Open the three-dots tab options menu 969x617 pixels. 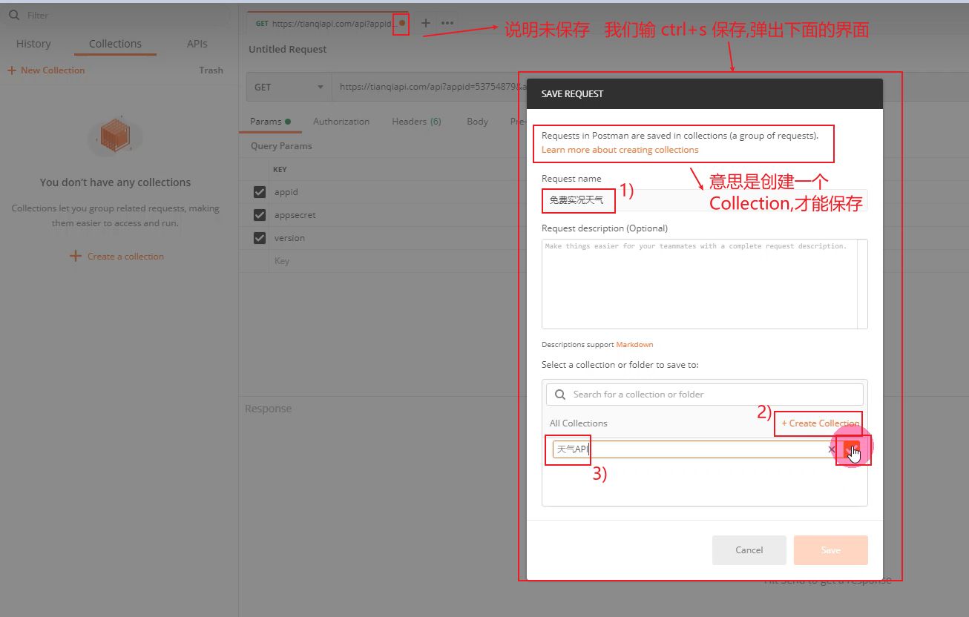tap(447, 23)
